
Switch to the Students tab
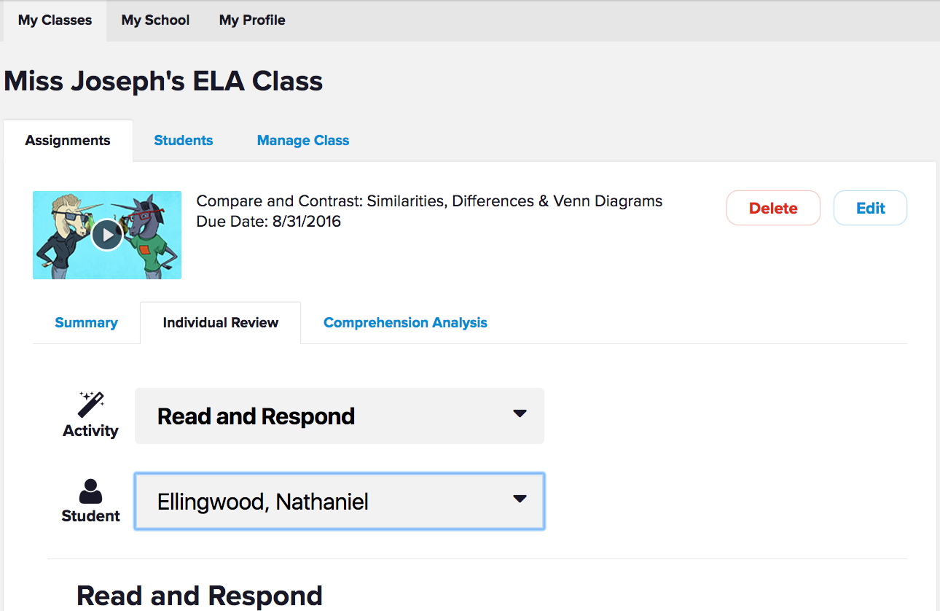(x=184, y=141)
